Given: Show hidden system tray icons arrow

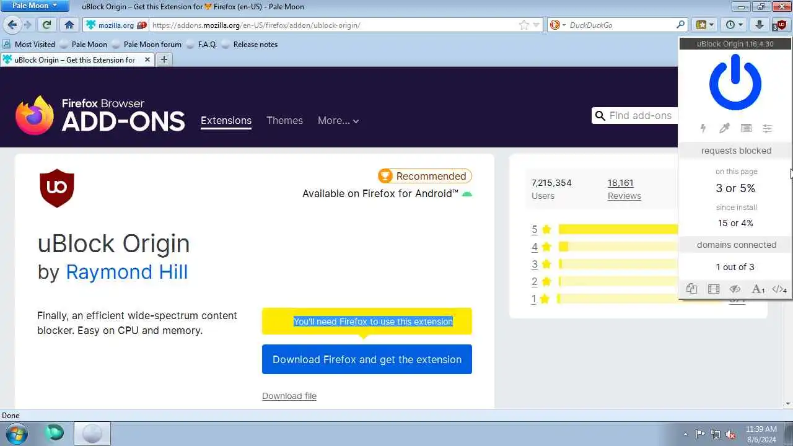Looking at the screenshot, I should 685,434.
